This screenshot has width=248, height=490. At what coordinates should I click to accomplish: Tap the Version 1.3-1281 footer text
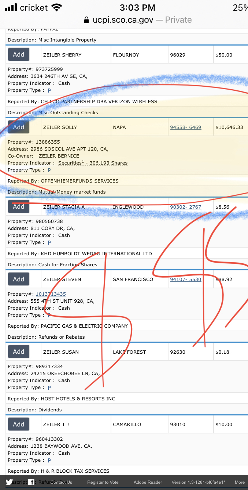[x=199, y=482]
